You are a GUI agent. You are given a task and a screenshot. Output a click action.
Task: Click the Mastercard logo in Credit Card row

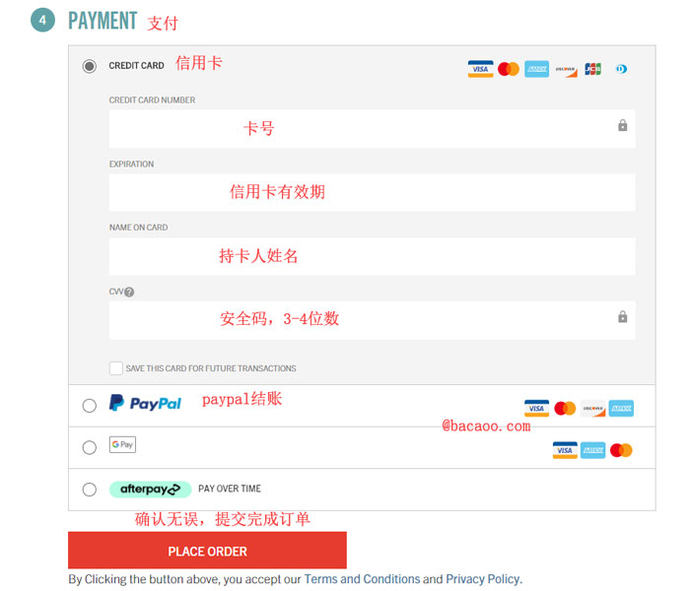509,69
